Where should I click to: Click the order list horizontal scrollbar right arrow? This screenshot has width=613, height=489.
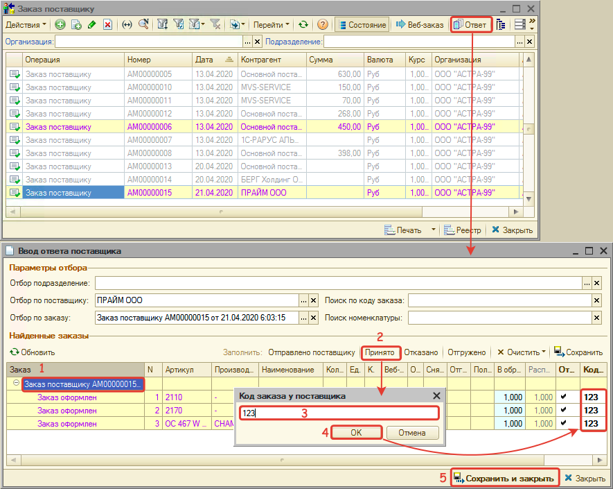point(515,212)
